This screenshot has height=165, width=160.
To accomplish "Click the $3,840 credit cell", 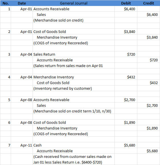I will point(149,37).
